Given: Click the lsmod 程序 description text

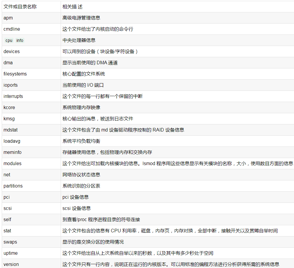Looking at the screenshot, I should (178, 163).
